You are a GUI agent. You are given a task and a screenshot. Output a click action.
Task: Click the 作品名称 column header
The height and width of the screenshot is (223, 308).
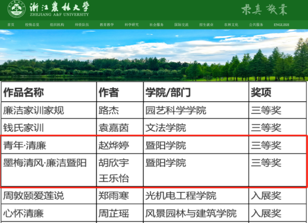pos(24,93)
